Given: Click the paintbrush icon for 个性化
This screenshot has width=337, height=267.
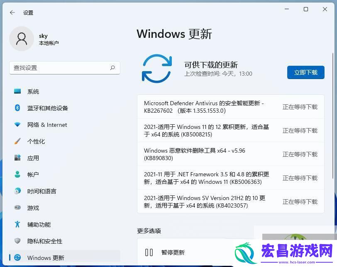Looking at the screenshot, I should pyautogui.click(x=17, y=141).
